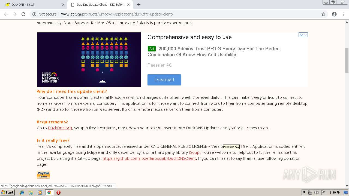349x196 pixels.
Task: Click the green Ad badge
Action: pos(152,49)
